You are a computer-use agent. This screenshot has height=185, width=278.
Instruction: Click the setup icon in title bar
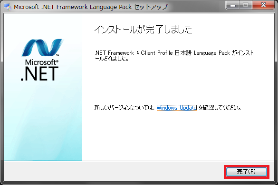coord(8,7)
